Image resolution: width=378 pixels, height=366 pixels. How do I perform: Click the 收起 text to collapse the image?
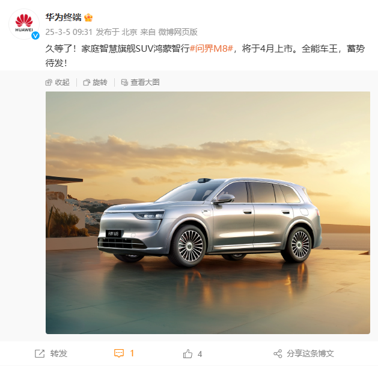click(x=62, y=82)
